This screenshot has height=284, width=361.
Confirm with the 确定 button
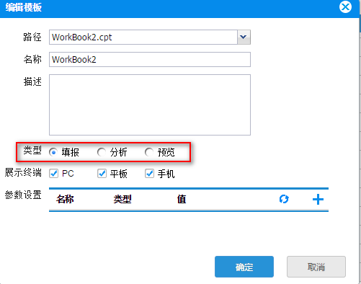click(x=244, y=267)
